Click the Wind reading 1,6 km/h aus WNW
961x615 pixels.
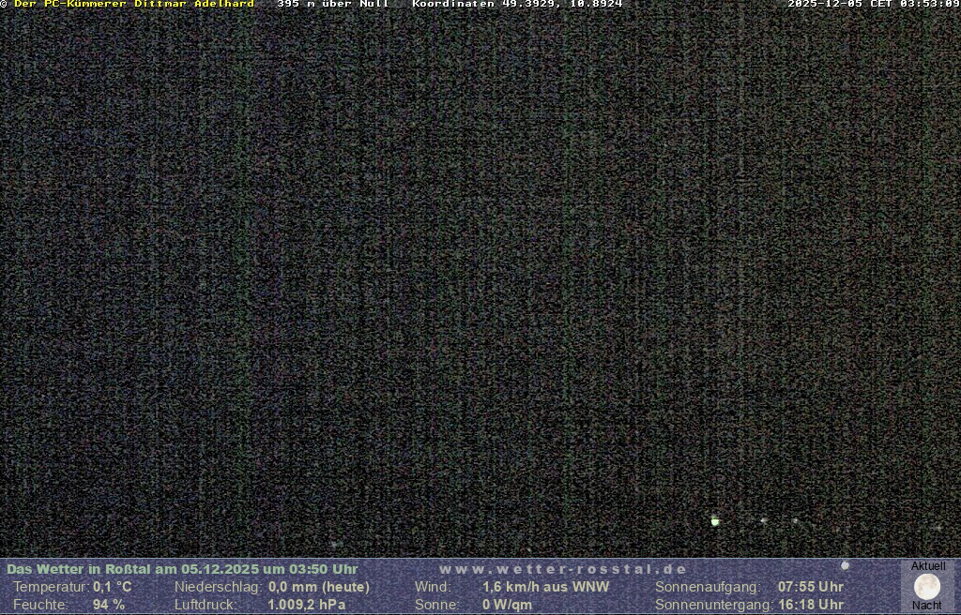pos(545,587)
